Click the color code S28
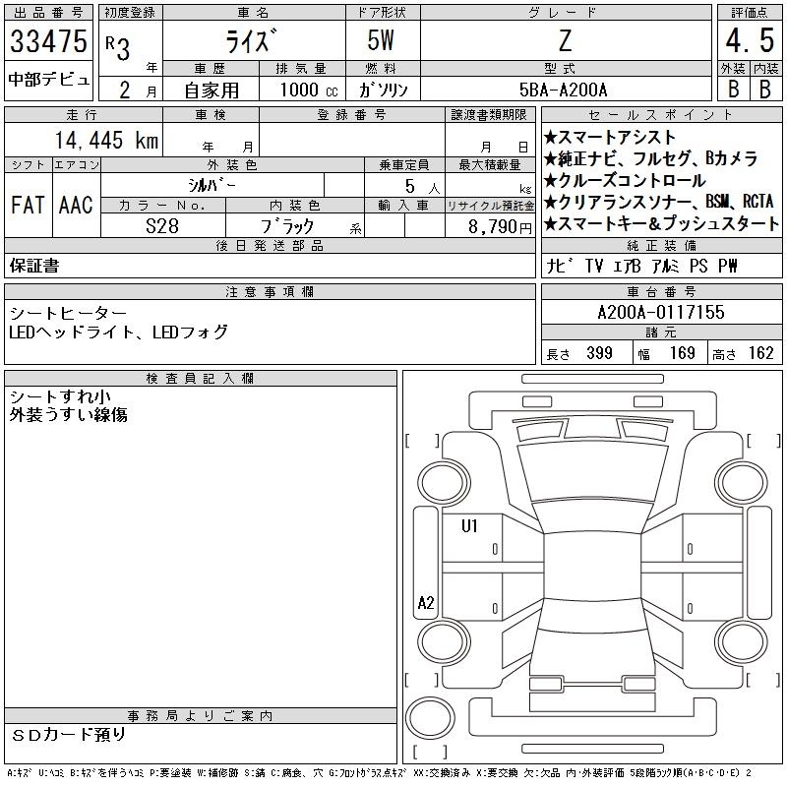This screenshot has height=787, width=787. 162,226
